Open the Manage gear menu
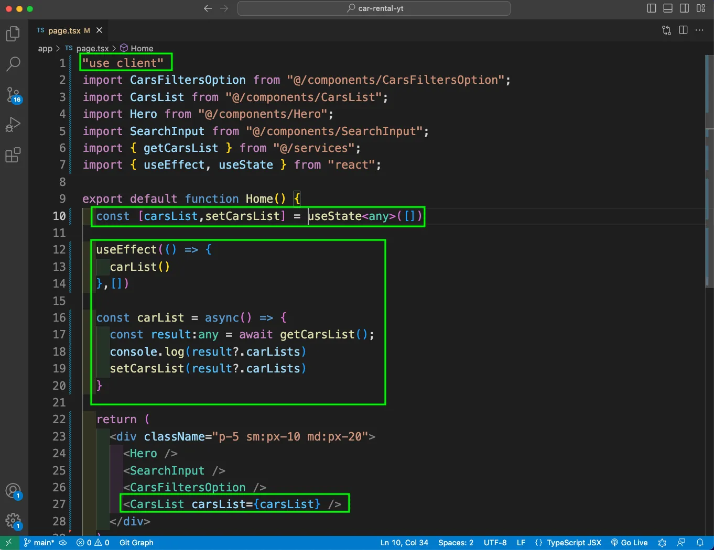714x550 pixels. (13, 521)
